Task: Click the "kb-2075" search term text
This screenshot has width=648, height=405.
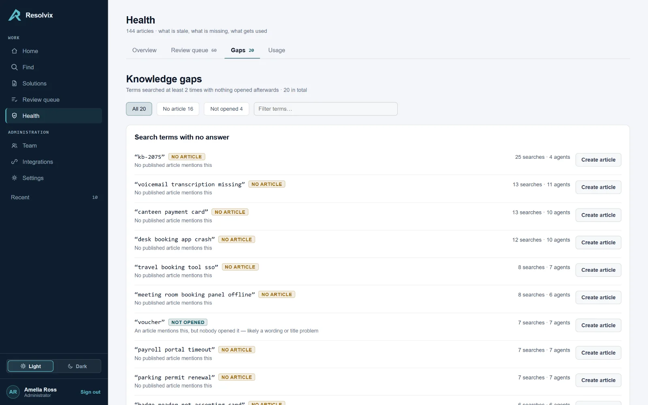Action: coord(149,157)
